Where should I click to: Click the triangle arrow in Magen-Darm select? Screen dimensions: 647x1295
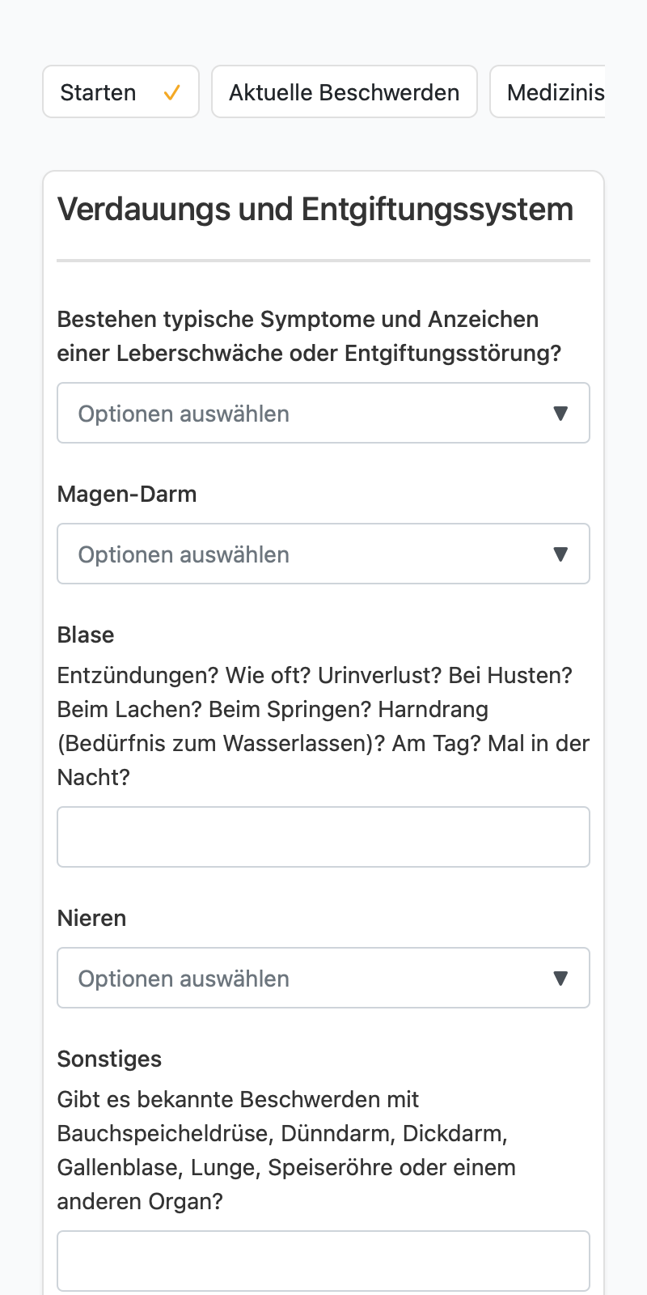(560, 554)
